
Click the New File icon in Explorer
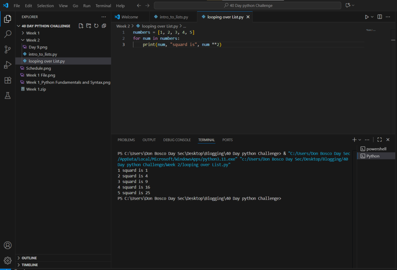pyautogui.click(x=81, y=26)
